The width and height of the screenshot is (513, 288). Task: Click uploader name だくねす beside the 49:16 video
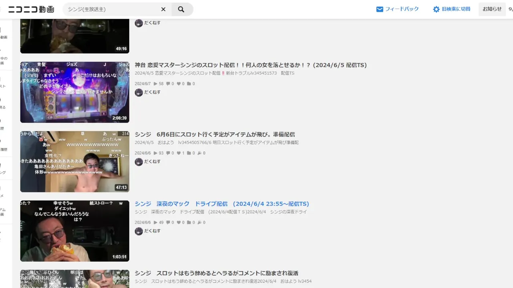(x=152, y=23)
